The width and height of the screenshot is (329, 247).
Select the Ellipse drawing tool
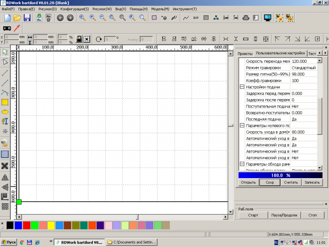[5, 111]
